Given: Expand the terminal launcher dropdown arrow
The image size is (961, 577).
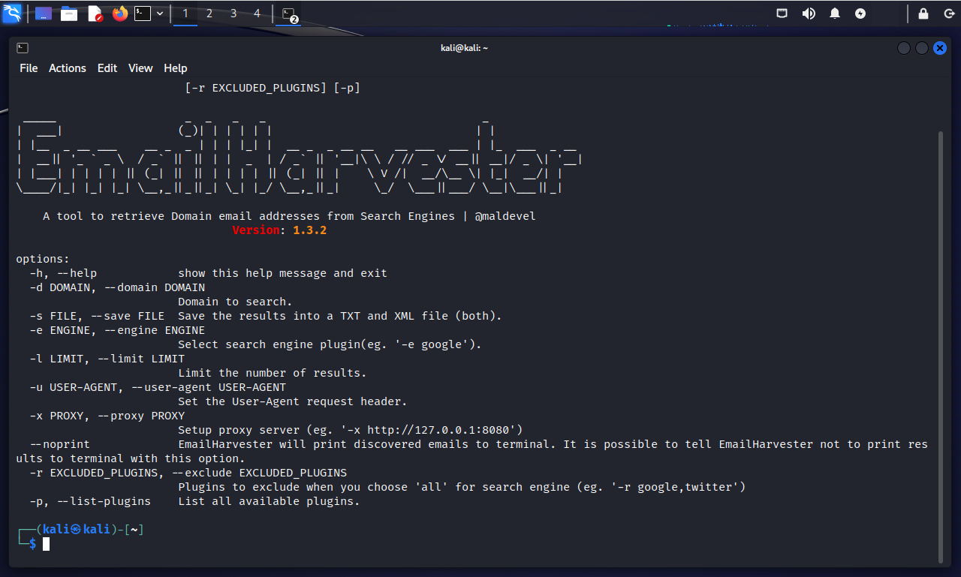Looking at the screenshot, I should click(x=160, y=14).
